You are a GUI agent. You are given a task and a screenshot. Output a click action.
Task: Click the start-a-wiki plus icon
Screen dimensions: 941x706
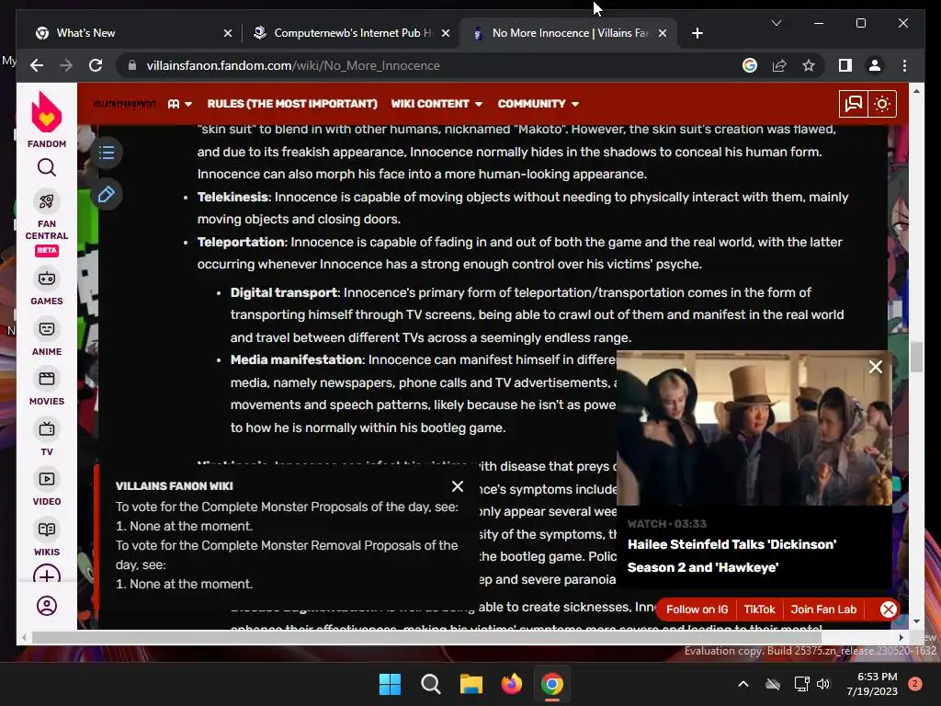(x=46, y=575)
